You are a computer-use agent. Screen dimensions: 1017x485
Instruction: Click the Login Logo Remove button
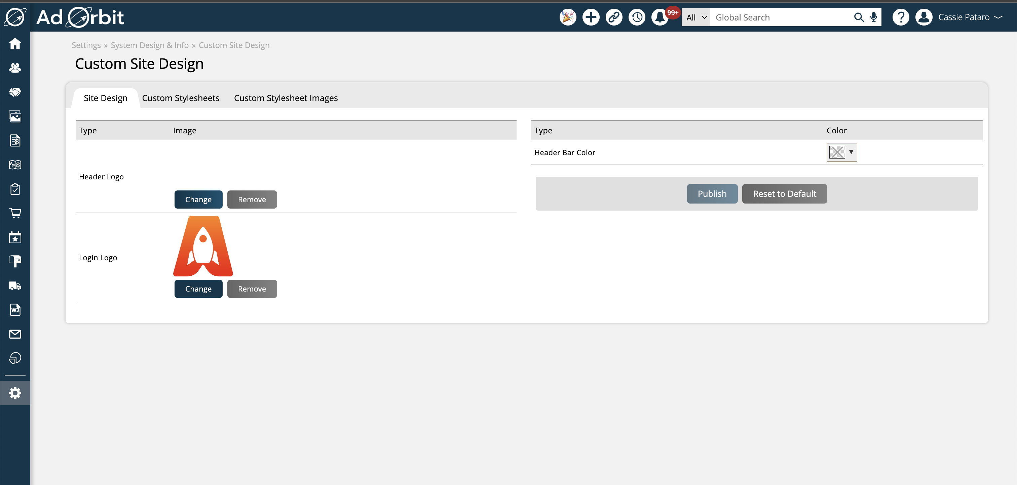pos(252,289)
